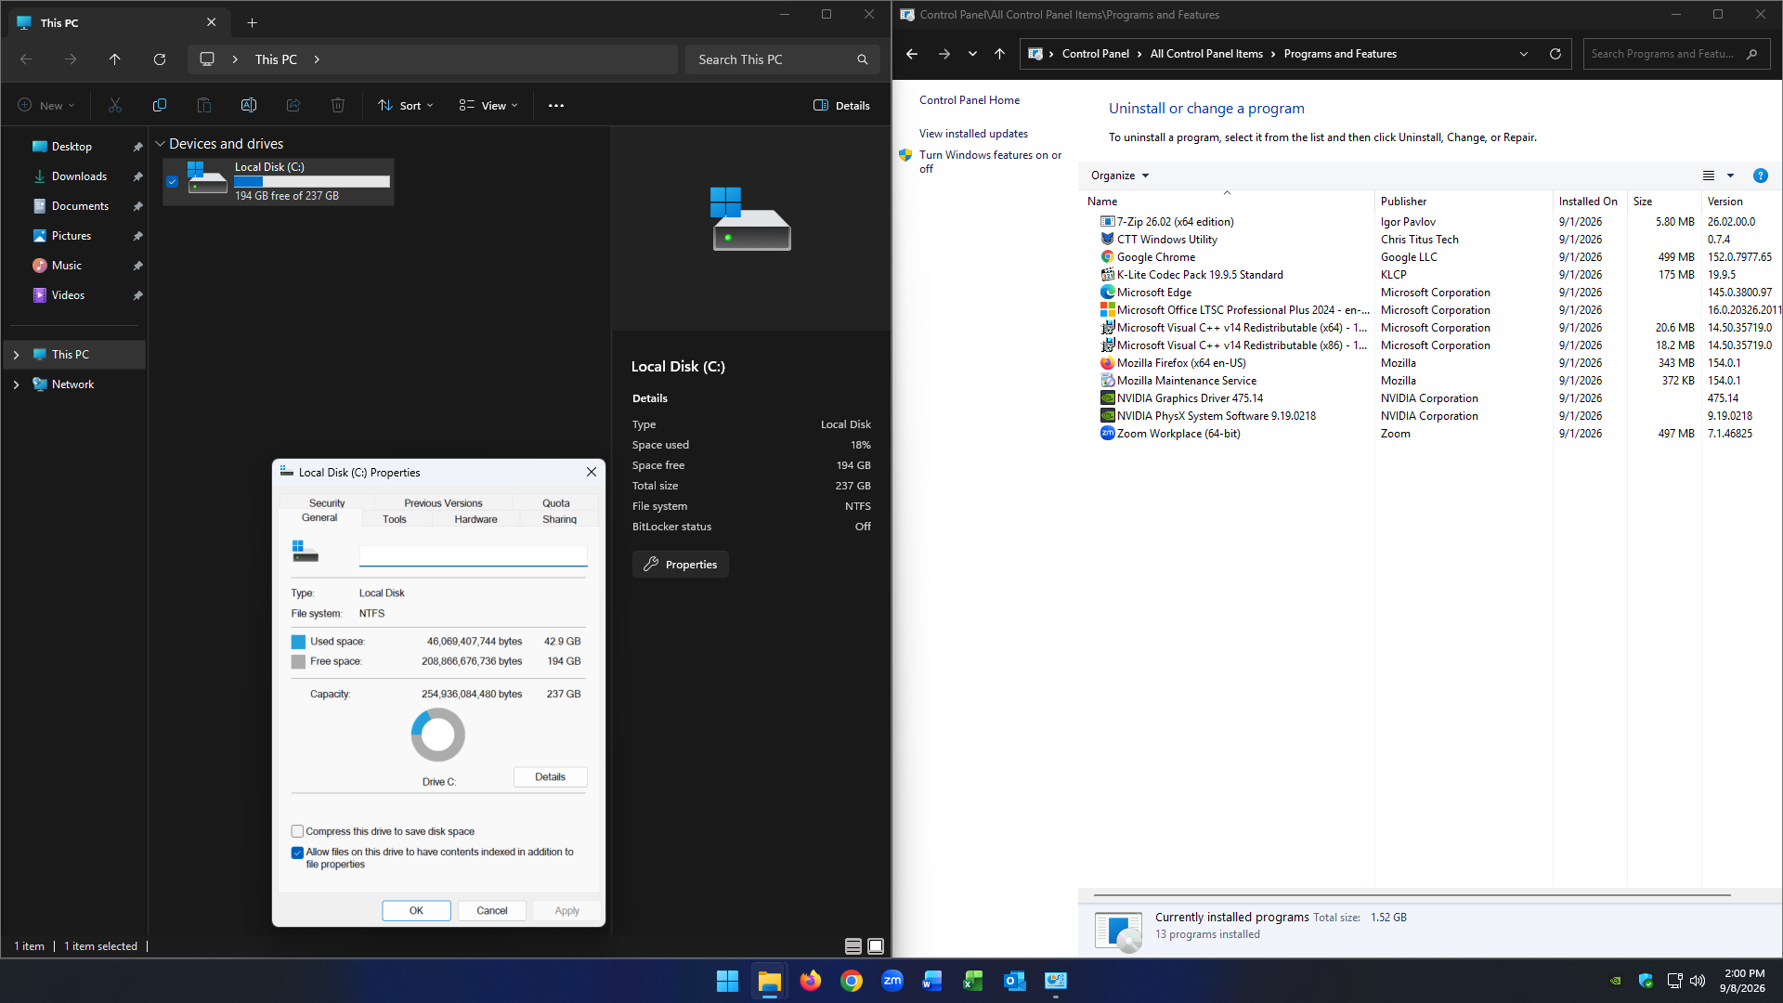
Task: Click the Copy icon in Explorer toolbar
Action: click(x=160, y=106)
